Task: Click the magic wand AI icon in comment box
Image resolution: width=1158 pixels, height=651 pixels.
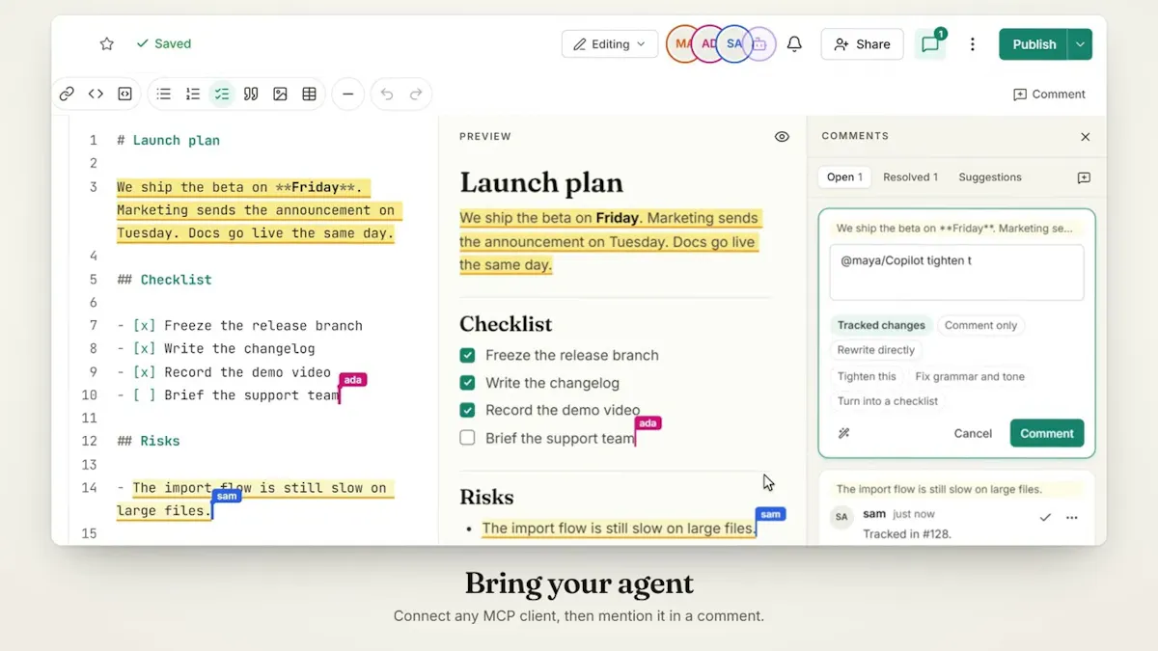Action: 844,433
